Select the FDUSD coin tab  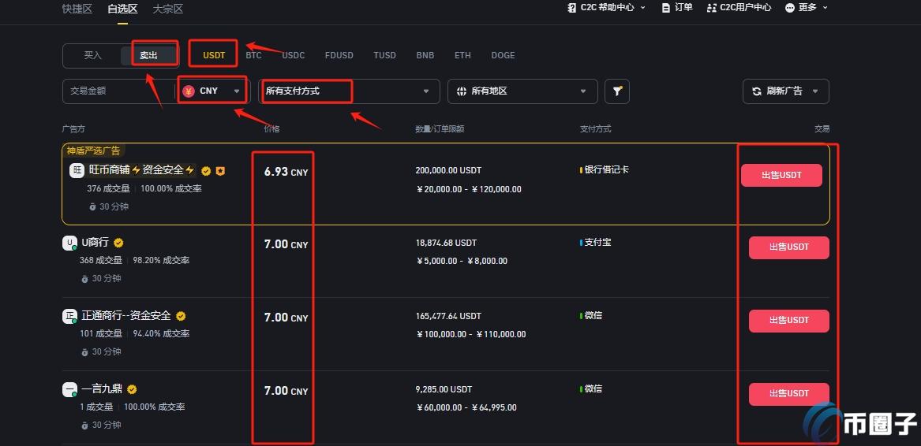[x=339, y=55]
